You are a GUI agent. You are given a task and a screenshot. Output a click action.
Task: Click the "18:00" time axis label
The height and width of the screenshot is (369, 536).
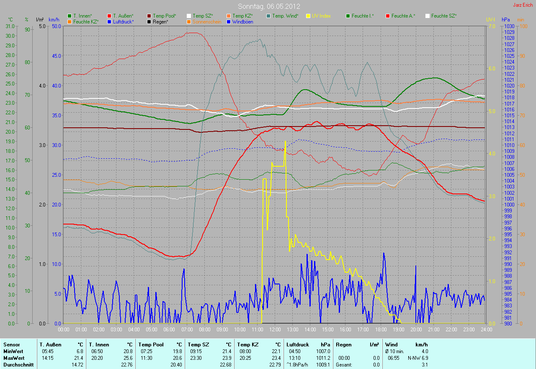pyautogui.click(x=380, y=330)
